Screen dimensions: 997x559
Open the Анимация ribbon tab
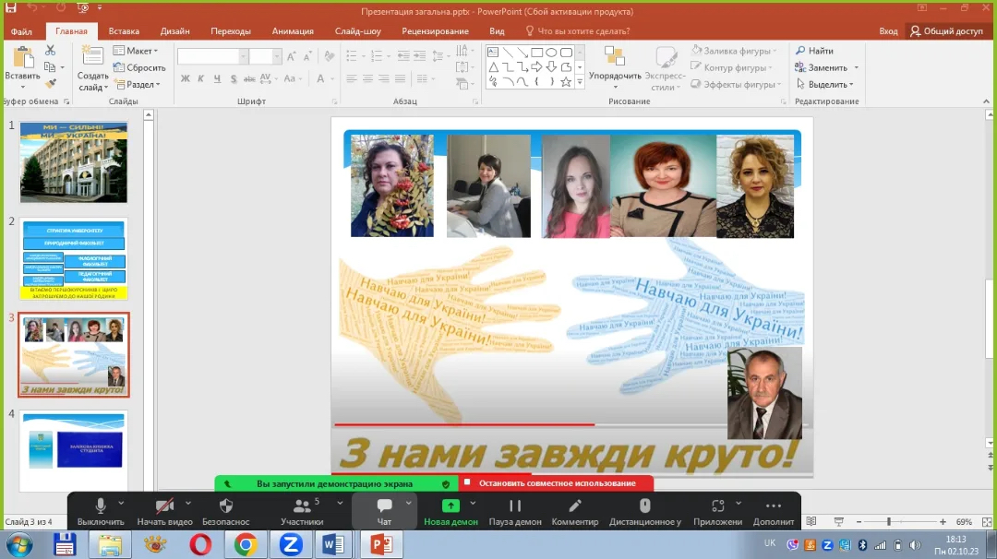(293, 30)
